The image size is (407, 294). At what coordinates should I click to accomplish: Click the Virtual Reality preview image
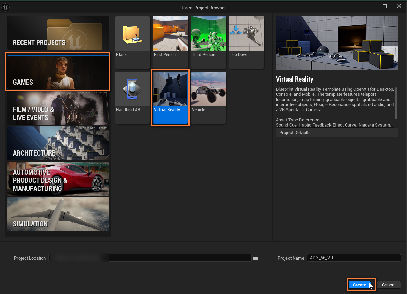[337, 43]
